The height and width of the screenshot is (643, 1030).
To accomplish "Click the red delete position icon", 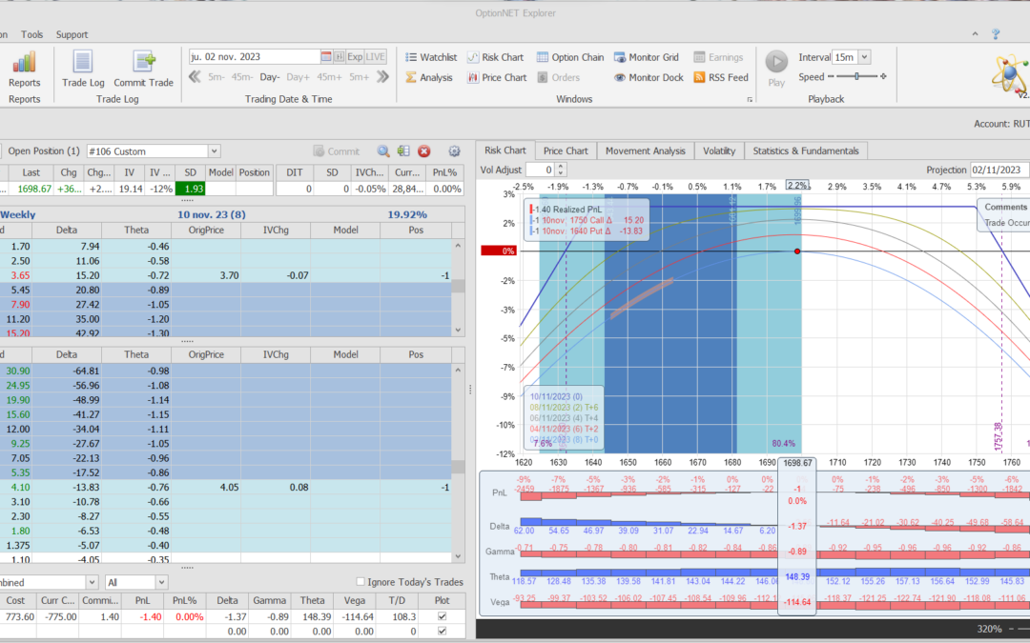I will click(x=424, y=151).
